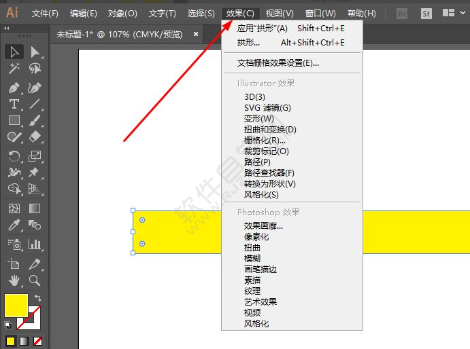Set paint mode to None
The image size is (470, 349).
coord(38,341)
